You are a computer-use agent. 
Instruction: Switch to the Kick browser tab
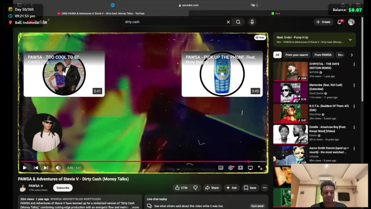tap(276, 13)
